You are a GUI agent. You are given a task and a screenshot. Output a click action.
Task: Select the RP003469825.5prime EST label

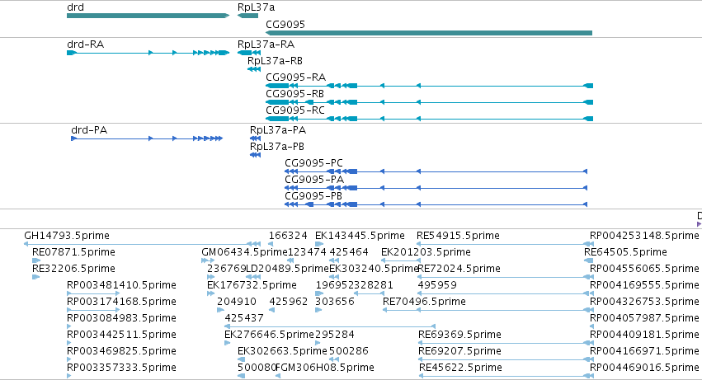[121, 352]
